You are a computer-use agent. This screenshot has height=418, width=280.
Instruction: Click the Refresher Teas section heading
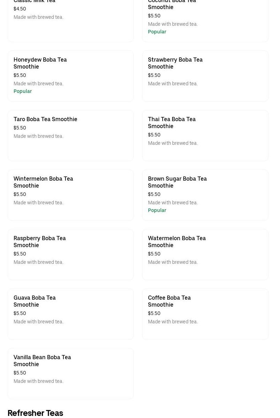pyautogui.click(x=35, y=413)
